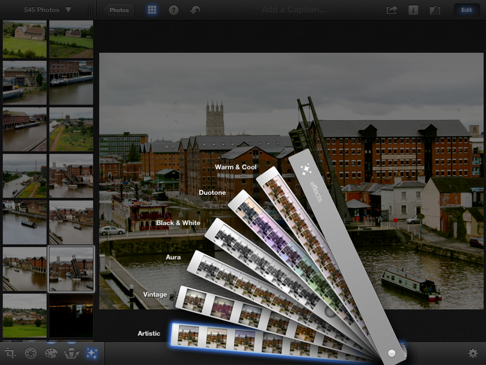486x365 pixels.
Task: Select the Effects sparkle tool
Action: 92,353
